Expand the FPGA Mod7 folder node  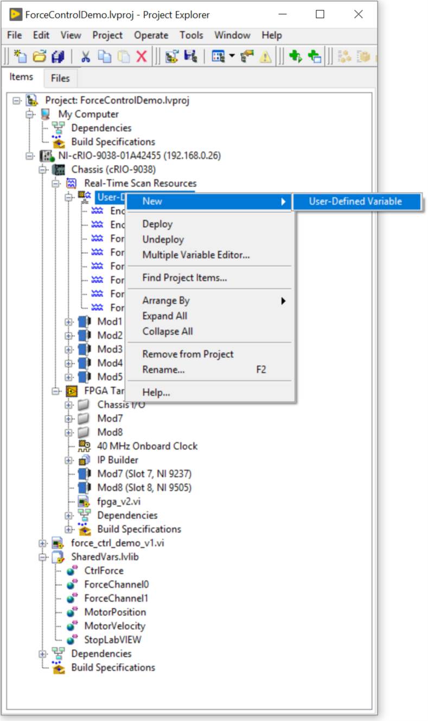coord(68,418)
